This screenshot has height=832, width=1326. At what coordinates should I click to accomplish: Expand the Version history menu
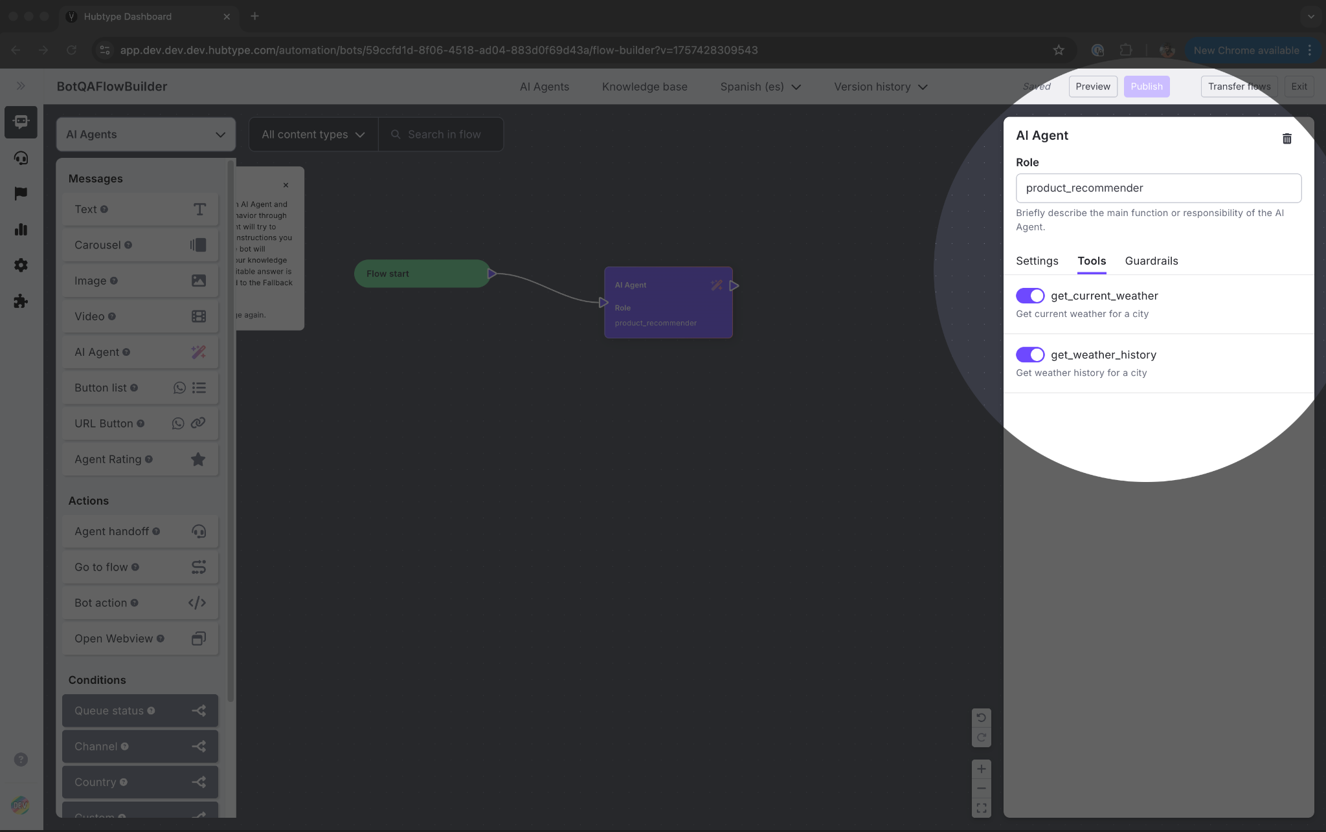pos(880,87)
